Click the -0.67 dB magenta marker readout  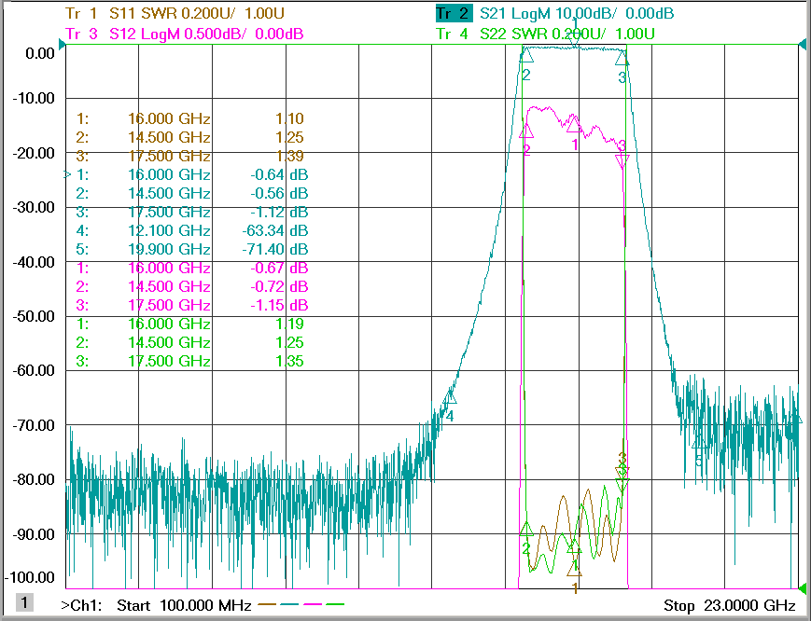click(279, 268)
